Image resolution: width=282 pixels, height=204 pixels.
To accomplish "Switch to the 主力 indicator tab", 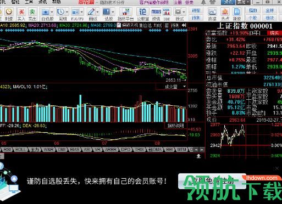I will point(35,150).
